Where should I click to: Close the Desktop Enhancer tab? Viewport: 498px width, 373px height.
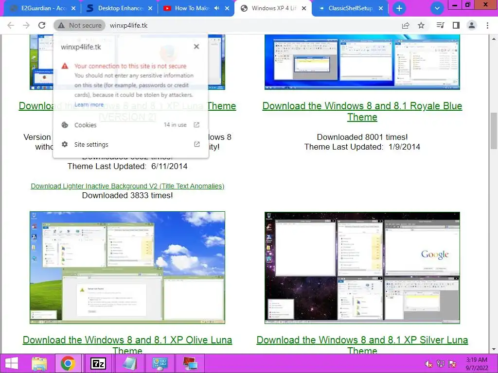click(x=150, y=8)
